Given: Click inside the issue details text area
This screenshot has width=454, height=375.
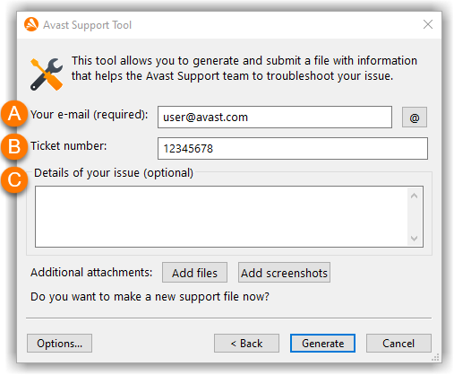Looking at the screenshot, I should (x=221, y=217).
